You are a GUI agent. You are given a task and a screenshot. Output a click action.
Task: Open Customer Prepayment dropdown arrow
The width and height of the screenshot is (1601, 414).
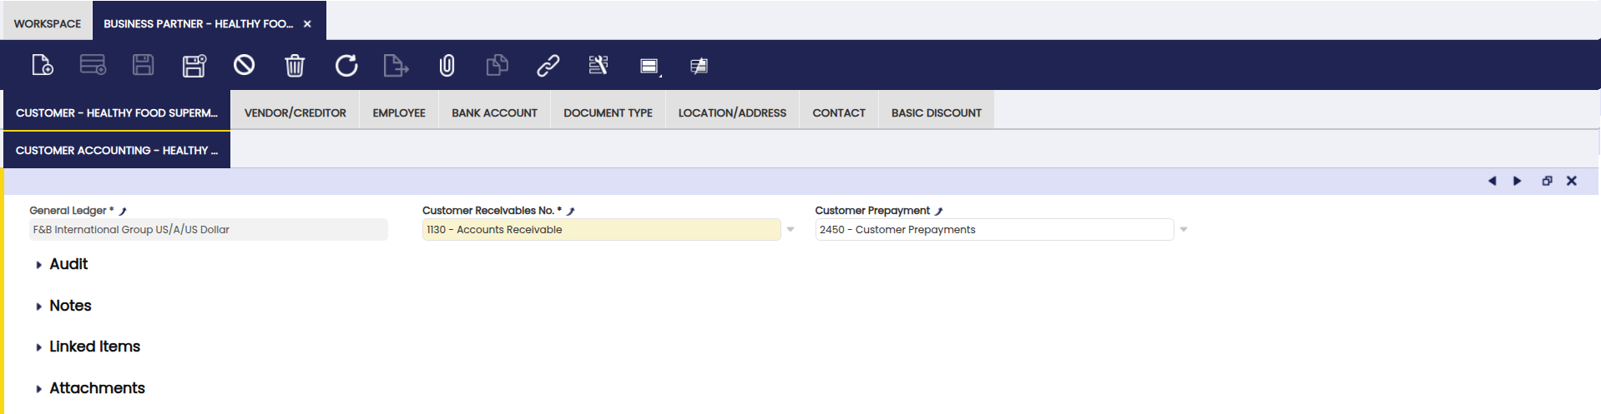pyautogui.click(x=1183, y=230)
